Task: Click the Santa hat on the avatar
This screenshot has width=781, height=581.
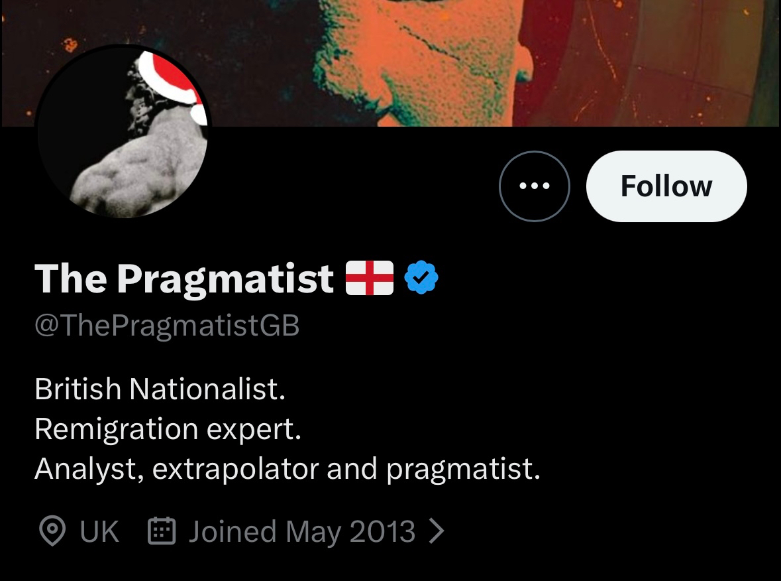Action: point(171,78)
